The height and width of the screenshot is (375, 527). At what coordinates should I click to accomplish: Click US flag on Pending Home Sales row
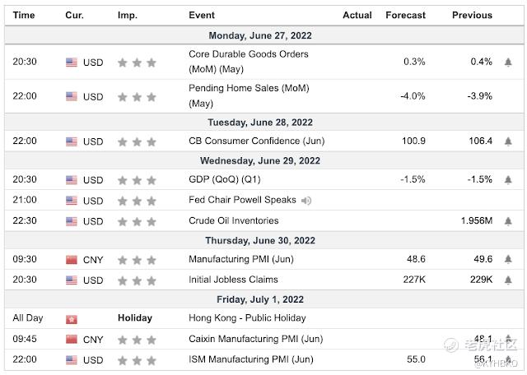coord(72,96)
